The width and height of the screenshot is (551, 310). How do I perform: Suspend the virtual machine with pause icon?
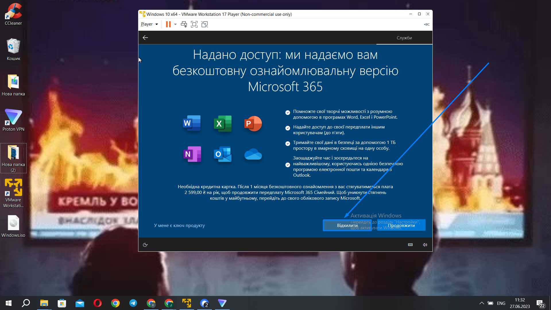pyautogui.click(x=168, y=24)
